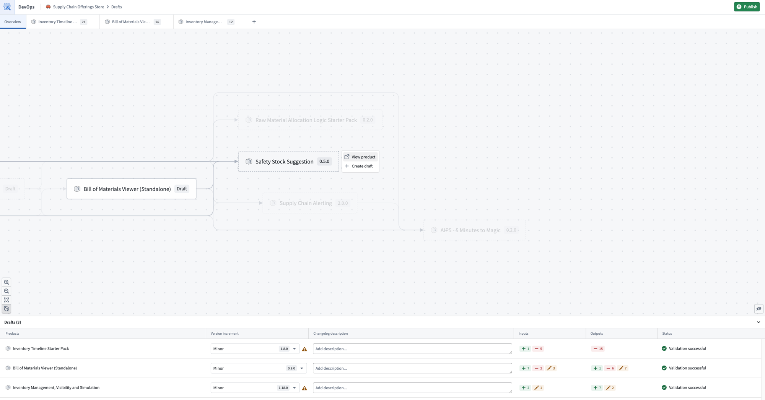Open version increment dropdown for Bill of Materials Viewer

pyautogui.click(x=259, y=368)
